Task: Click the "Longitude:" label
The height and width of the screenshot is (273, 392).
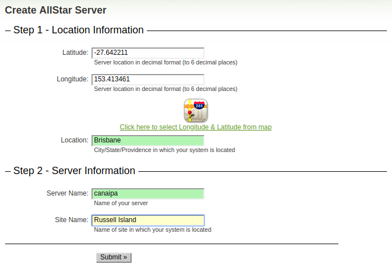Action: 72,79
